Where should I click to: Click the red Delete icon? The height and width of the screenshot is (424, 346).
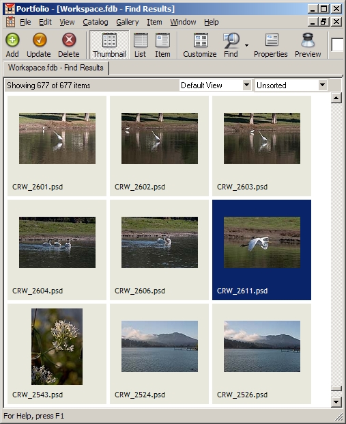point(69,40)
